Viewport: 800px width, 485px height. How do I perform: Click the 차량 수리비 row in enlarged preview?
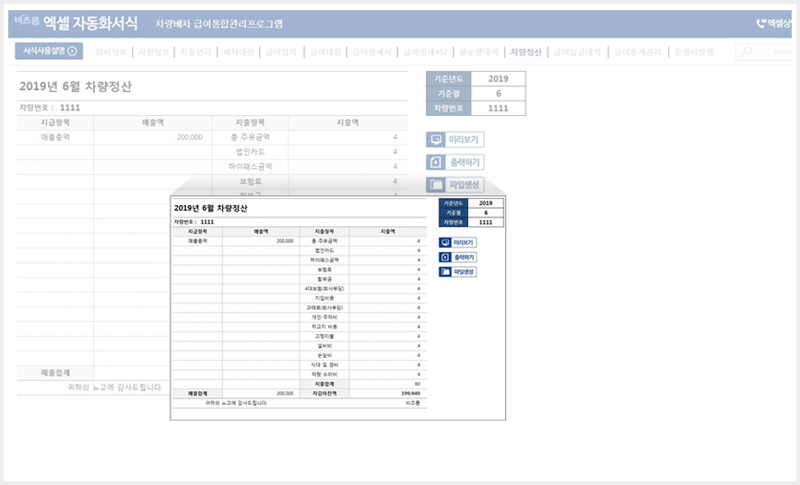pos(300,375)
